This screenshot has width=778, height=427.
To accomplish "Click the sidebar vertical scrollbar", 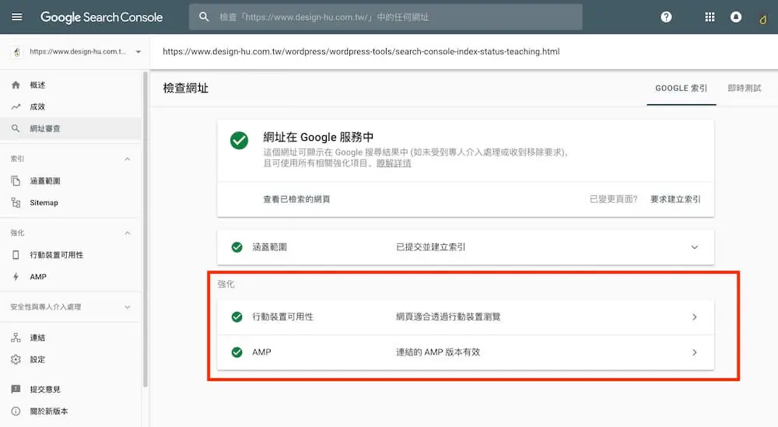I will (145, 228).
